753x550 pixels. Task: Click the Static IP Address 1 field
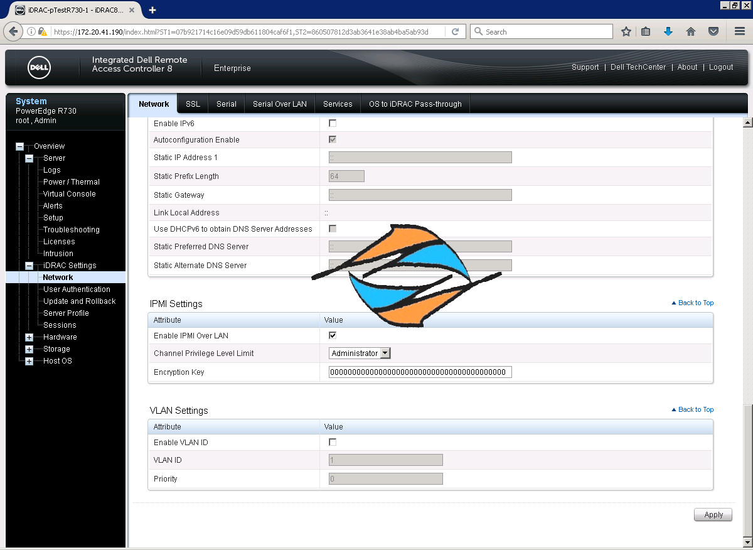click(x=420, y=158)
